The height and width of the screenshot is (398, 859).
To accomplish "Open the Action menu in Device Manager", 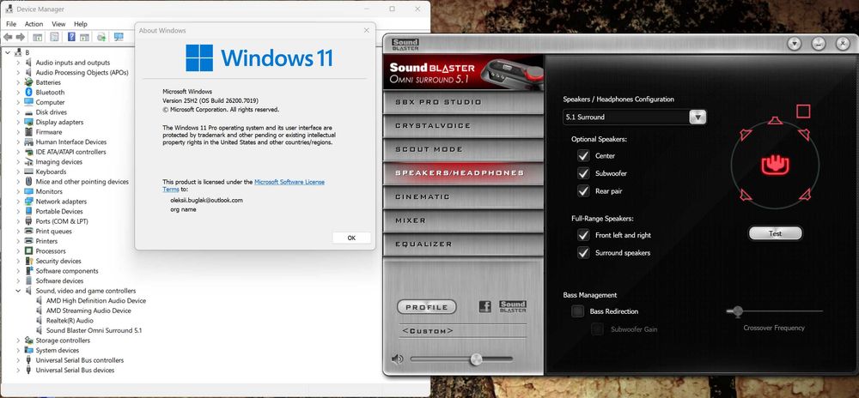I will click(x=34, y=24).
